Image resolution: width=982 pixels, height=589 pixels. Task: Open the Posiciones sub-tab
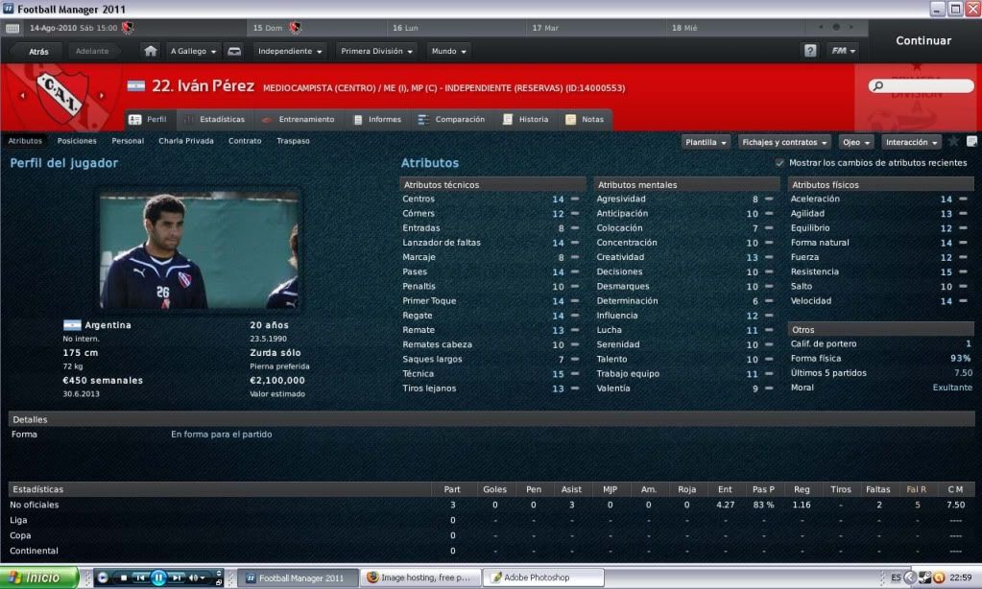pyautogui.click(x=77, y=141)
